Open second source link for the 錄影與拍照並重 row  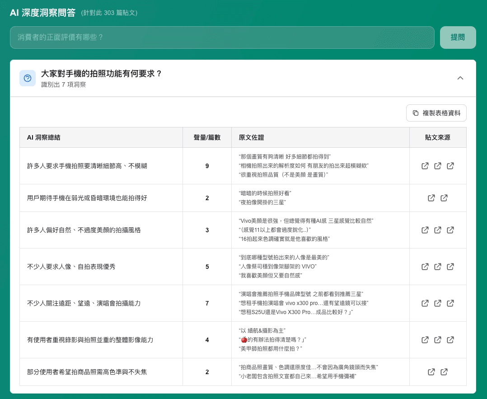click(x=438, y=340)
